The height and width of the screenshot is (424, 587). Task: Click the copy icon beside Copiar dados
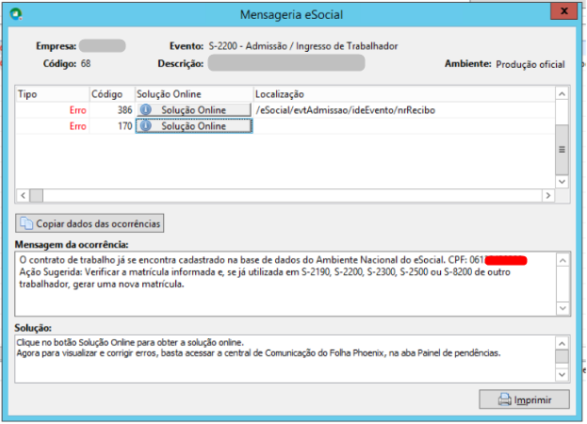click(x=26, y=223)
